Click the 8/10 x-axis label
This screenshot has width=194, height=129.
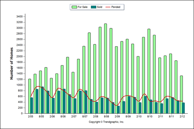coord(150,116)
